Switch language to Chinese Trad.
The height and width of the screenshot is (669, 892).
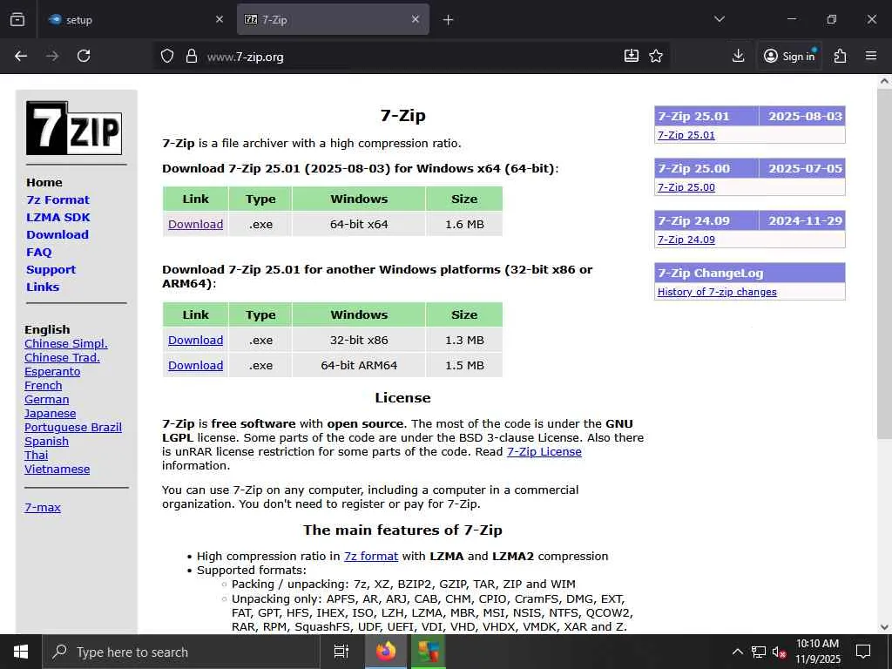(62, 358)
